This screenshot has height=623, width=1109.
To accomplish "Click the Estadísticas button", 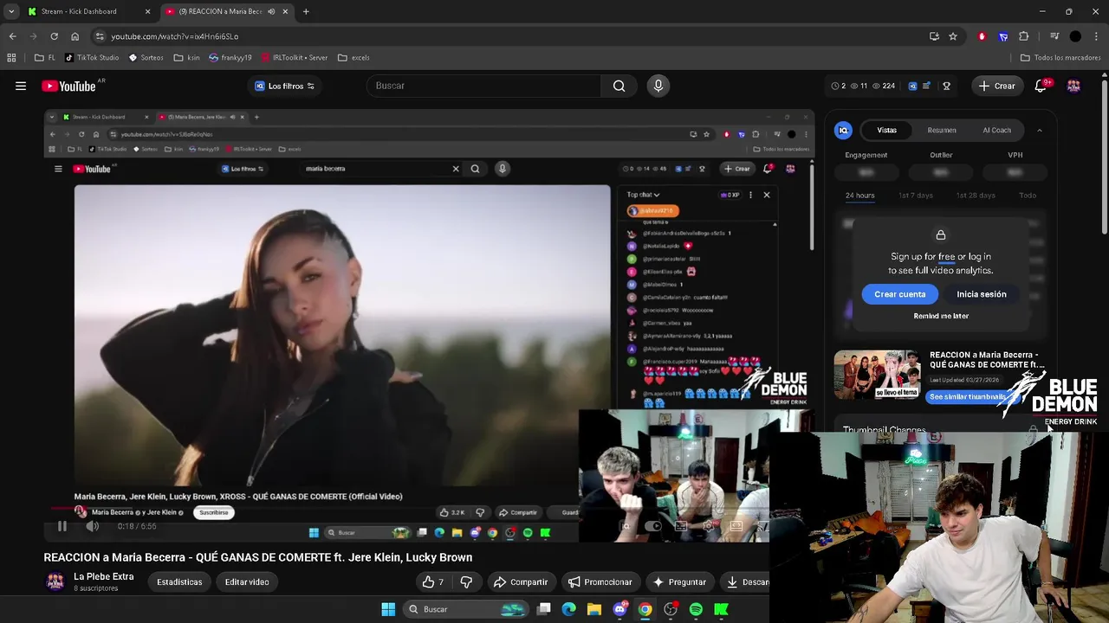I will pos(179,582).
